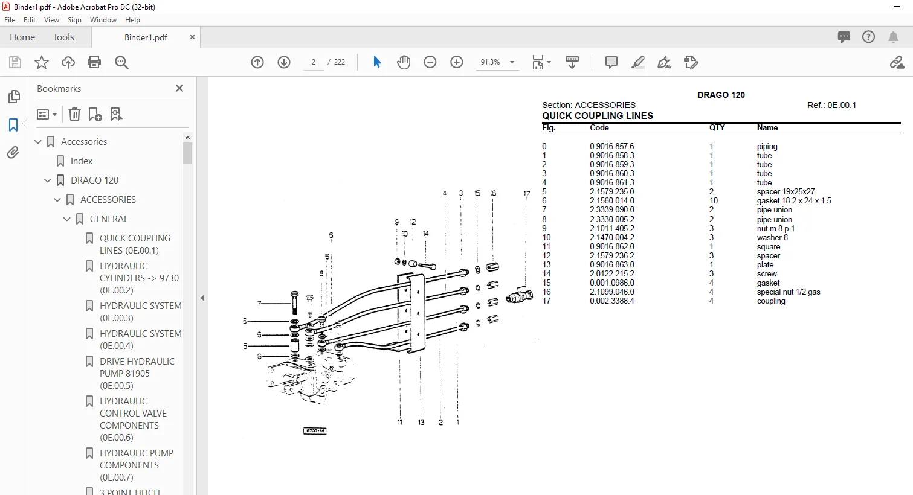Open the QUICK COUPLING LINES (0E.00.1) bookmark
The image size is (913, 495).
point(135,244)
